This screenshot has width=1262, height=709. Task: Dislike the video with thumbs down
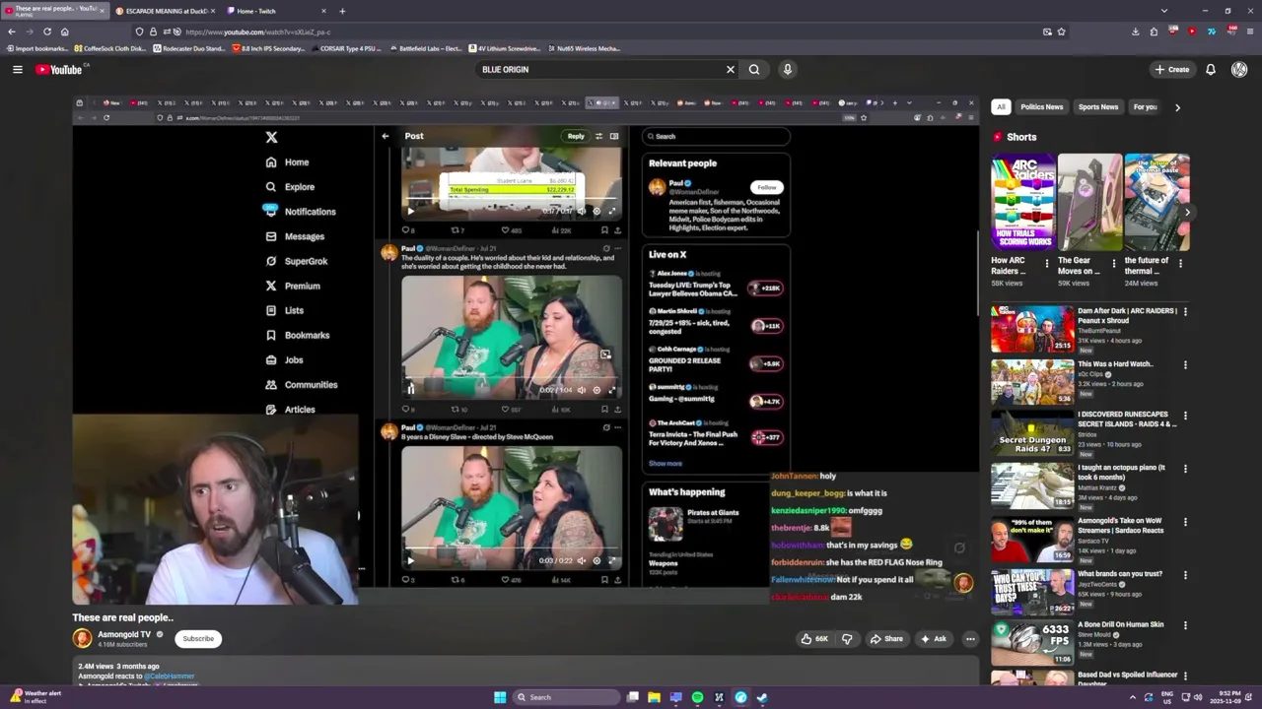(x=847, y=638)
